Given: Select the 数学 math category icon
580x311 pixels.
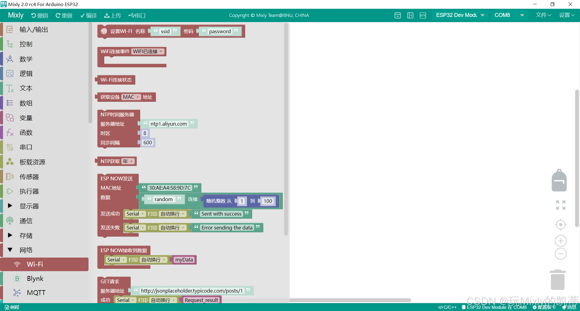Looking at the screenshot, I should tap(9, 59).
